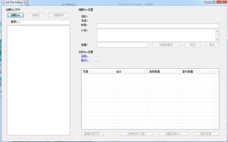Image resolution: width=228 pixels, height=142 pixels.
Task: Minimize the Ini File Editor window
Action: pos(208,2)
